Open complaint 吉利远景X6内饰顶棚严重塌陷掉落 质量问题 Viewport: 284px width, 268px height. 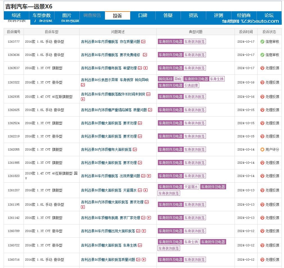point(114,110)
